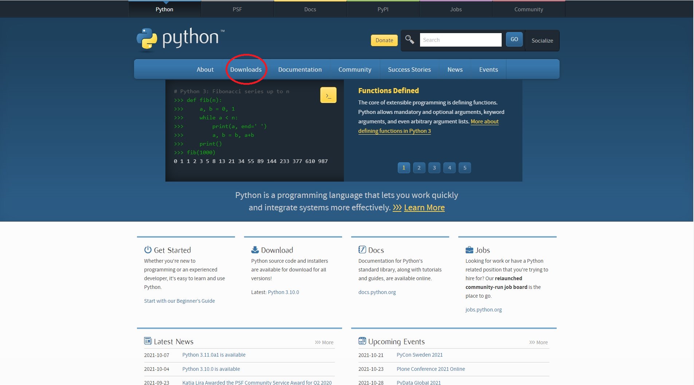
Task: Click the search magnifying glass icon
Action: tap(409, 39)
